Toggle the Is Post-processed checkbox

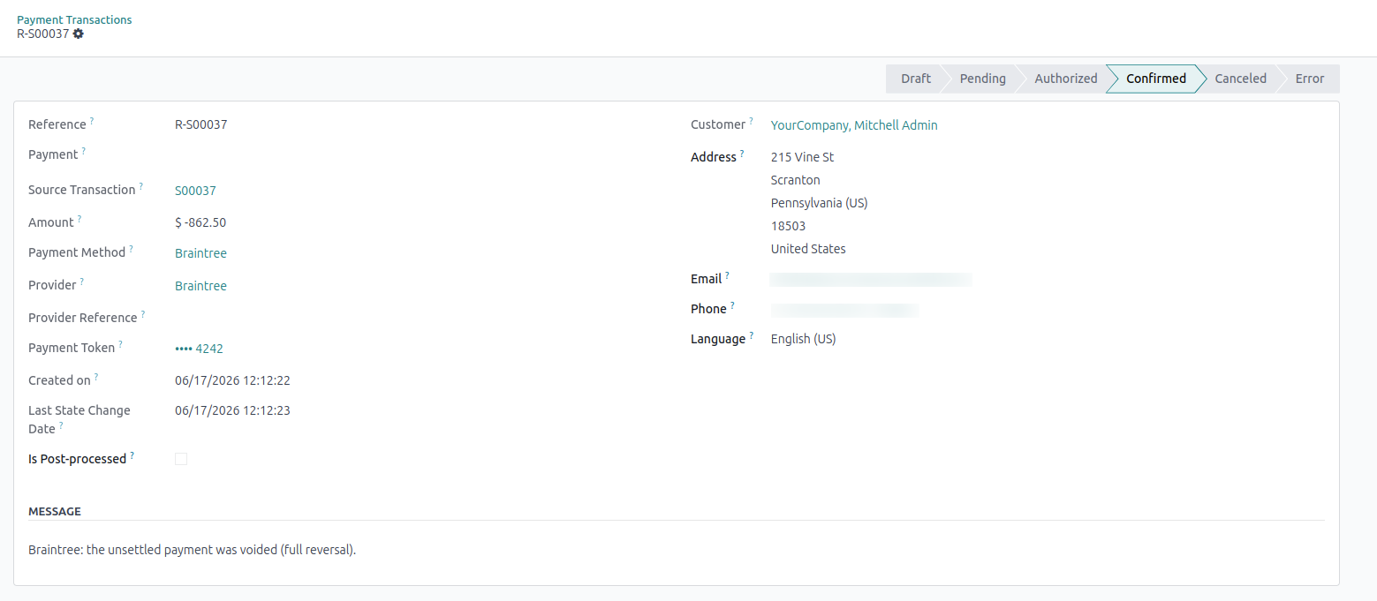[181, 459]
